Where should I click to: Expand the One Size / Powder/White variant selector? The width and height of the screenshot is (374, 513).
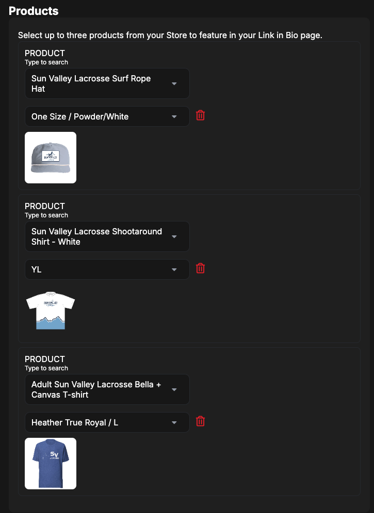(107, 116)
